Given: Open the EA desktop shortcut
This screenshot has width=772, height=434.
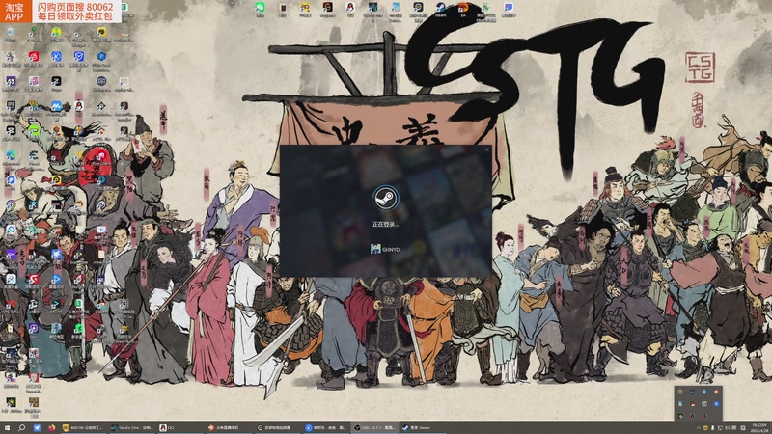Looking at the screenshot, I should tap(463, 9).
